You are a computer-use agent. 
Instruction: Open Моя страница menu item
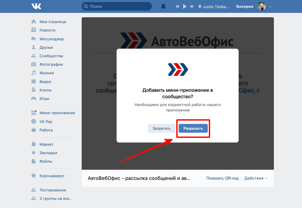coord(53,22)
